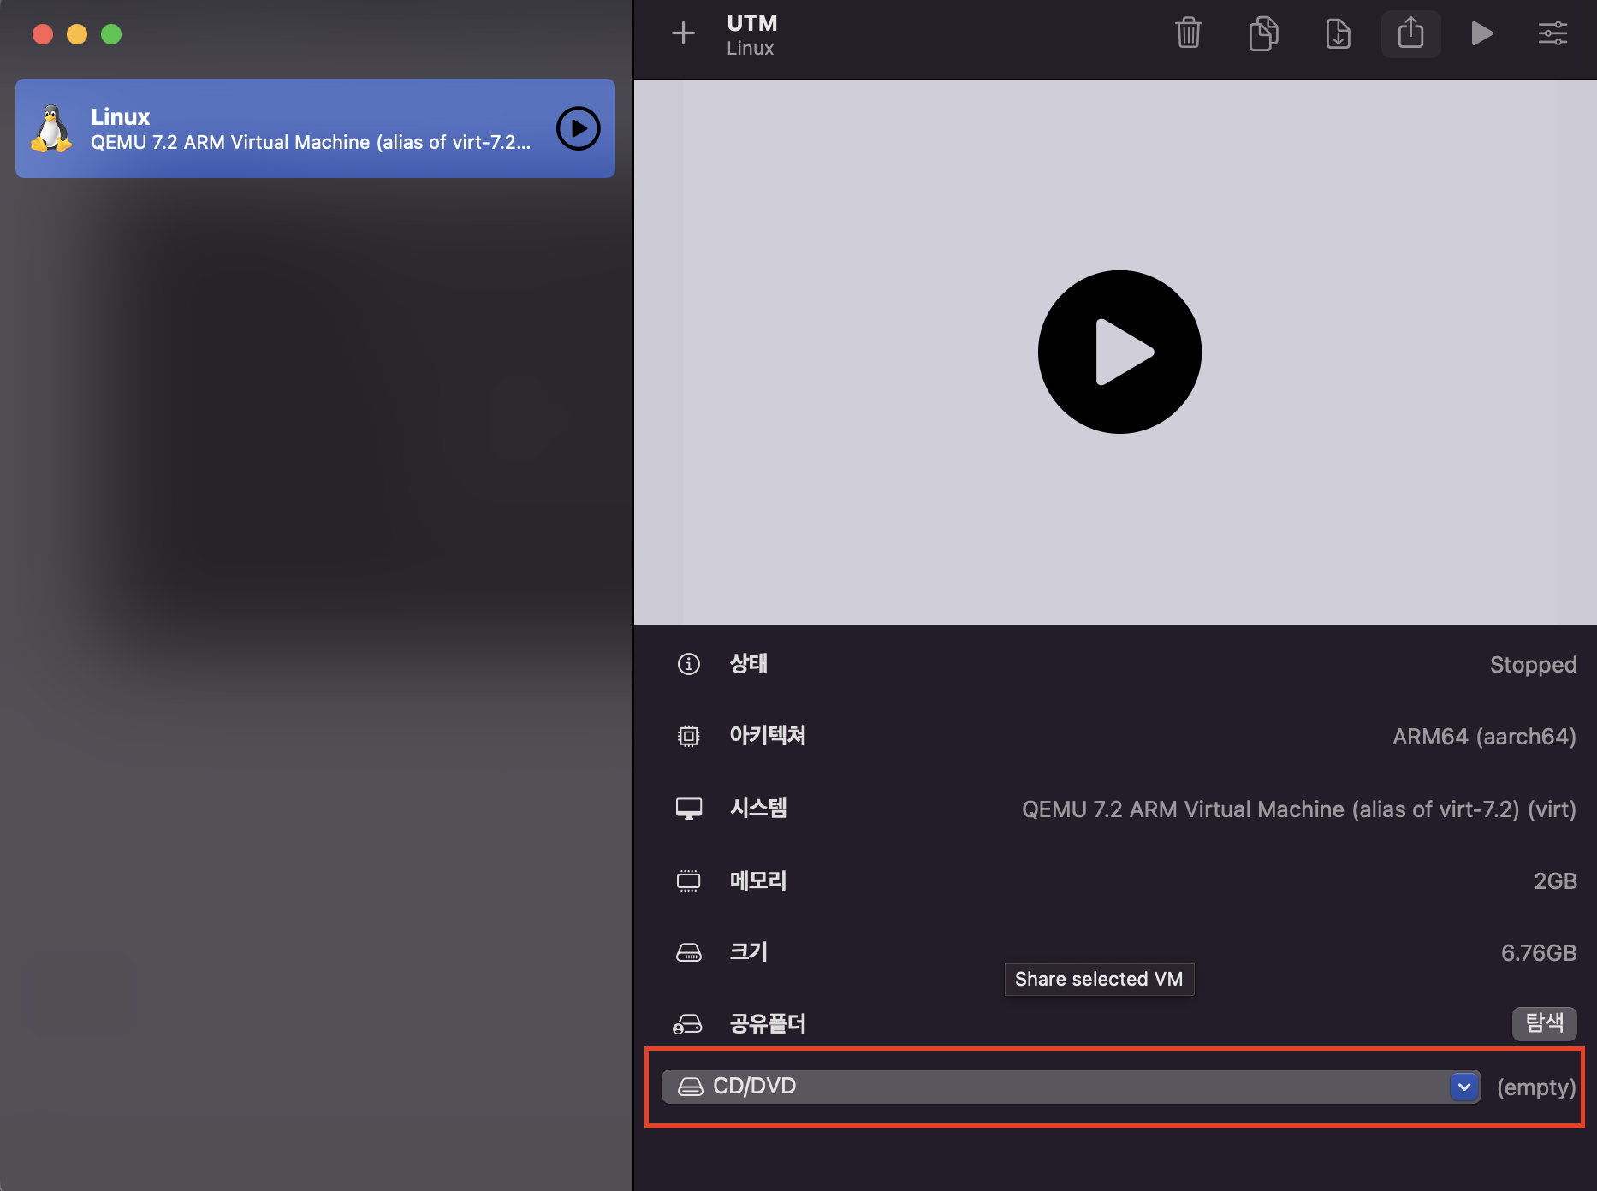Clone the selected VM with copy icon
Screen dimensions: 1597x1191
click(1263, 34)
